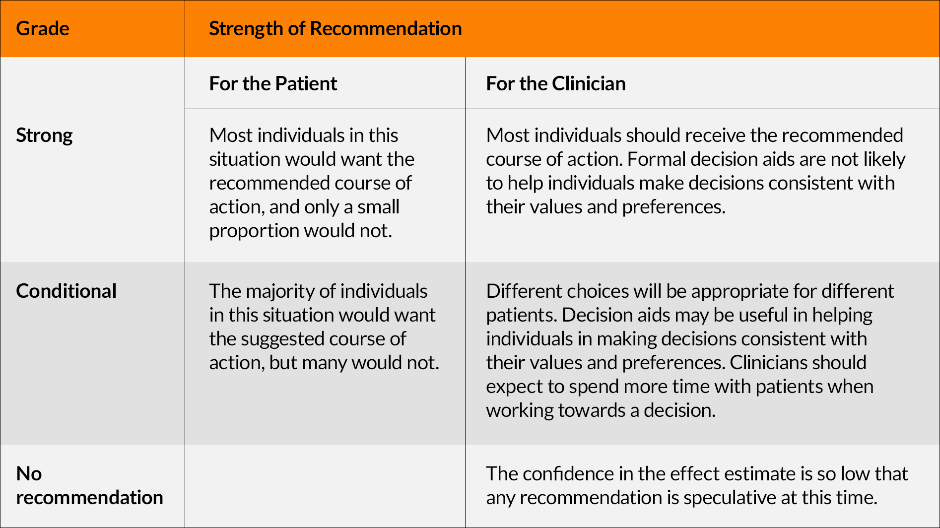Click the Strong clinician text on decision aids
Image resolution: width=940 pixels, height=528 pixels.
tap(696, 171)
